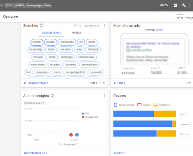Switch to the WORDS tab
This screenshot has height=156, width=193.
[x=76, y=33]
